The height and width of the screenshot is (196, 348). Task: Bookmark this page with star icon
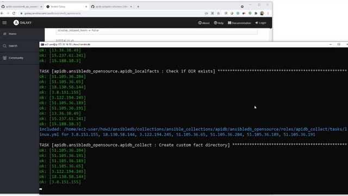219,13
